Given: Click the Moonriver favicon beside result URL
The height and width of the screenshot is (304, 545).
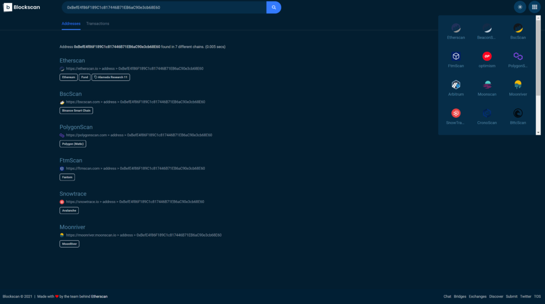Looking at the screenshot, I should [62, 235].
